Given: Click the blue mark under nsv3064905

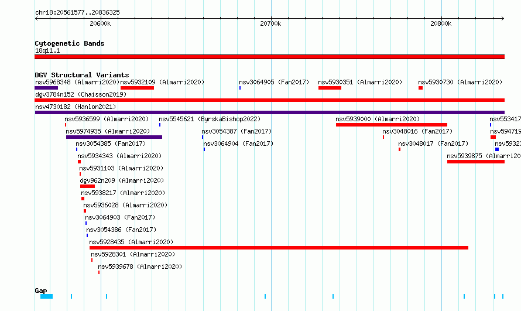Looking at the screenshot, I should pos(240,88).
